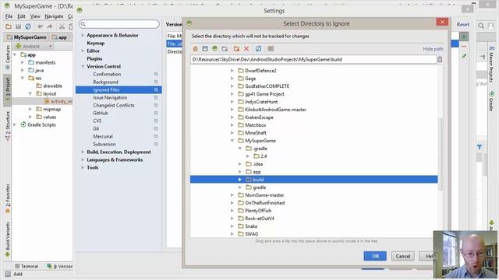Open the 2: Structure side tab
499x280 pixels.
coord(7,125)
